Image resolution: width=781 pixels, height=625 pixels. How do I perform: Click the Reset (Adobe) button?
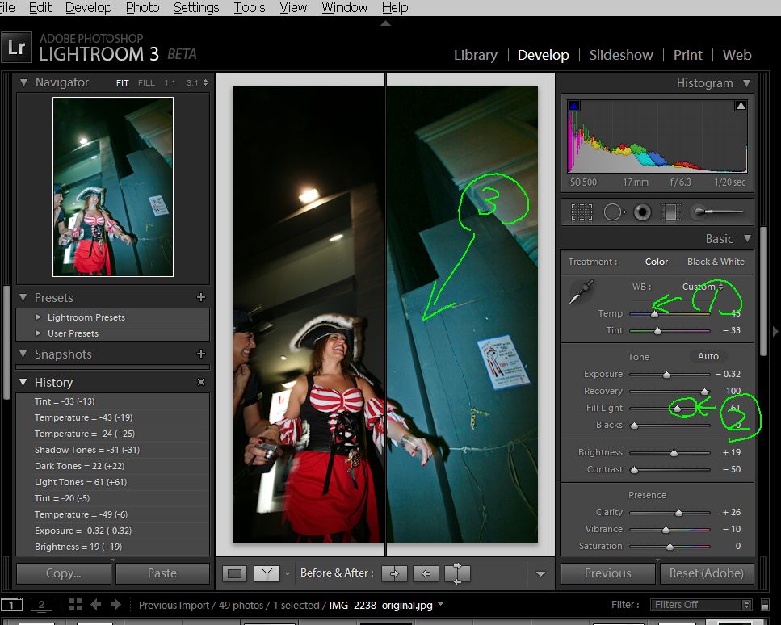(706, 573)
